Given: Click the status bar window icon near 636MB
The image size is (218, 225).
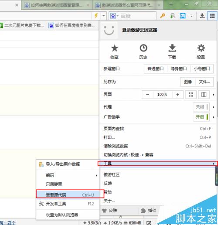Looking at the screenshot, I should (x=149, y=223).
